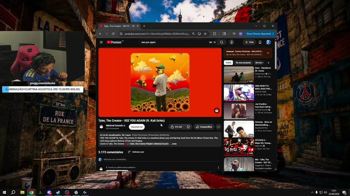Select the 'Da mesma' cut-off filter chip
Screen dimensions: 350x196
click(259, 63)
